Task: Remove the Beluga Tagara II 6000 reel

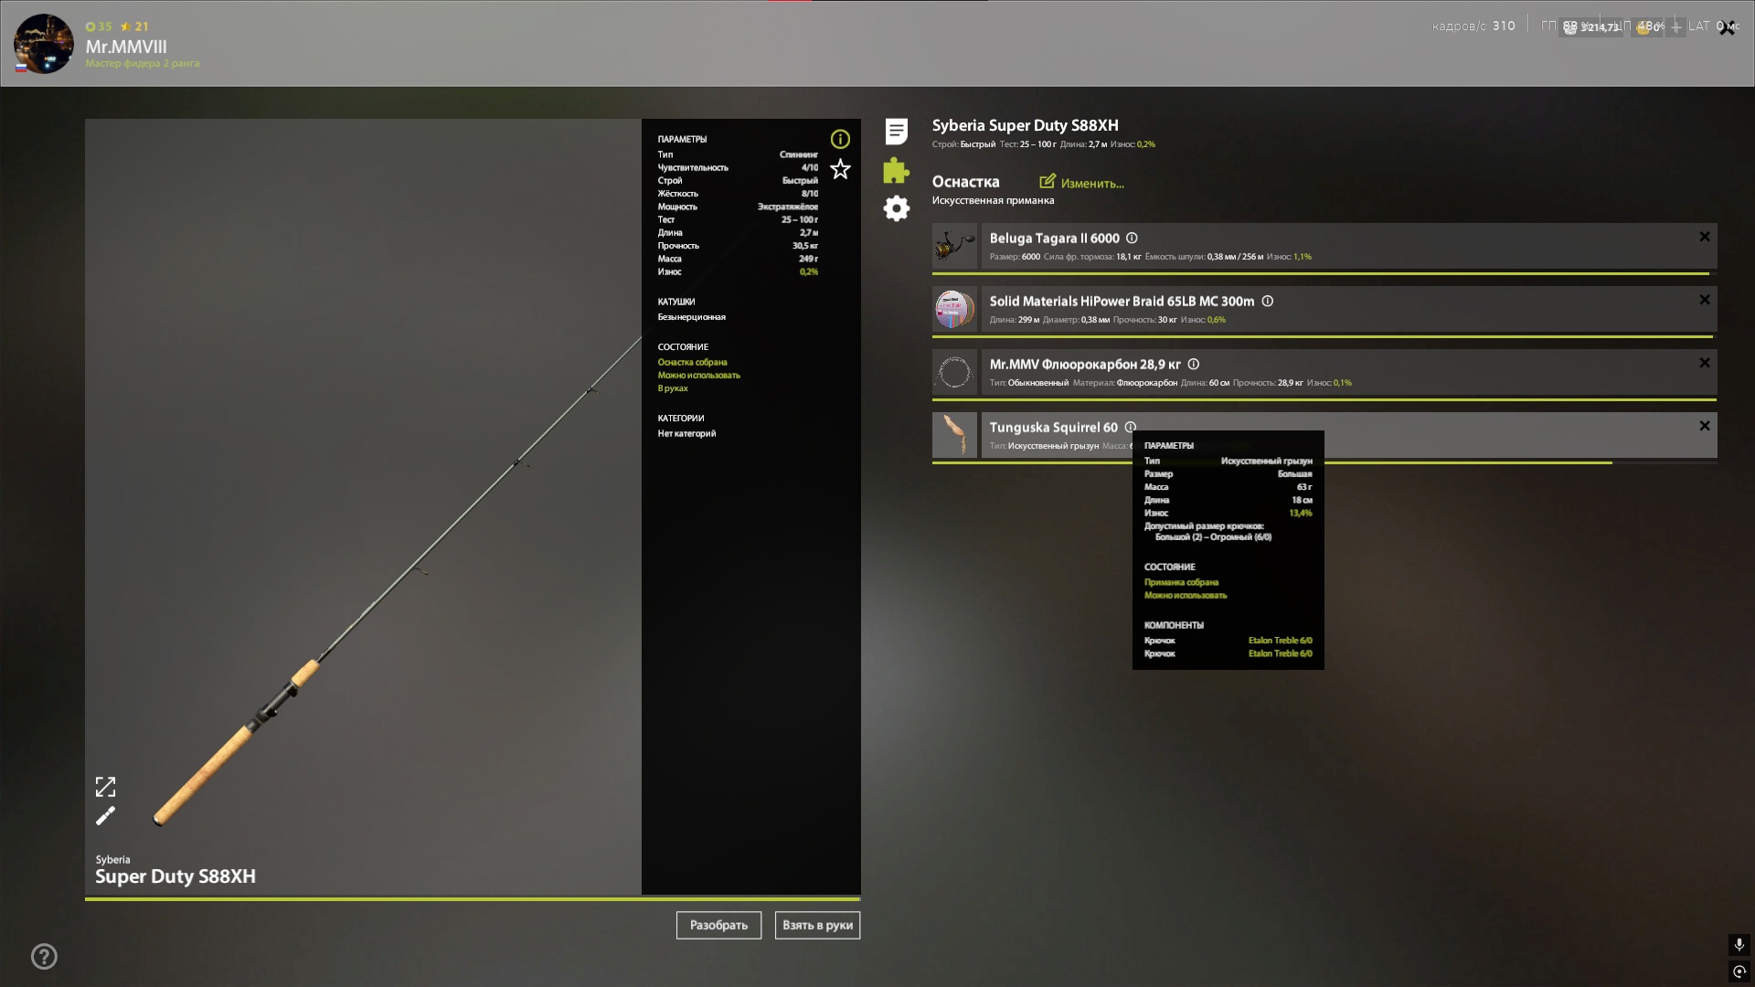Action: (1705, 237)
